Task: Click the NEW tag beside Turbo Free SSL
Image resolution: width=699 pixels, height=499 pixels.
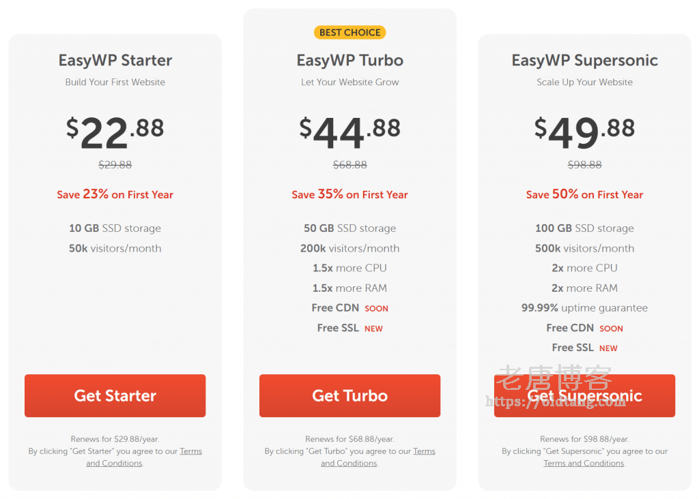Action: click(x=373, y=329)
